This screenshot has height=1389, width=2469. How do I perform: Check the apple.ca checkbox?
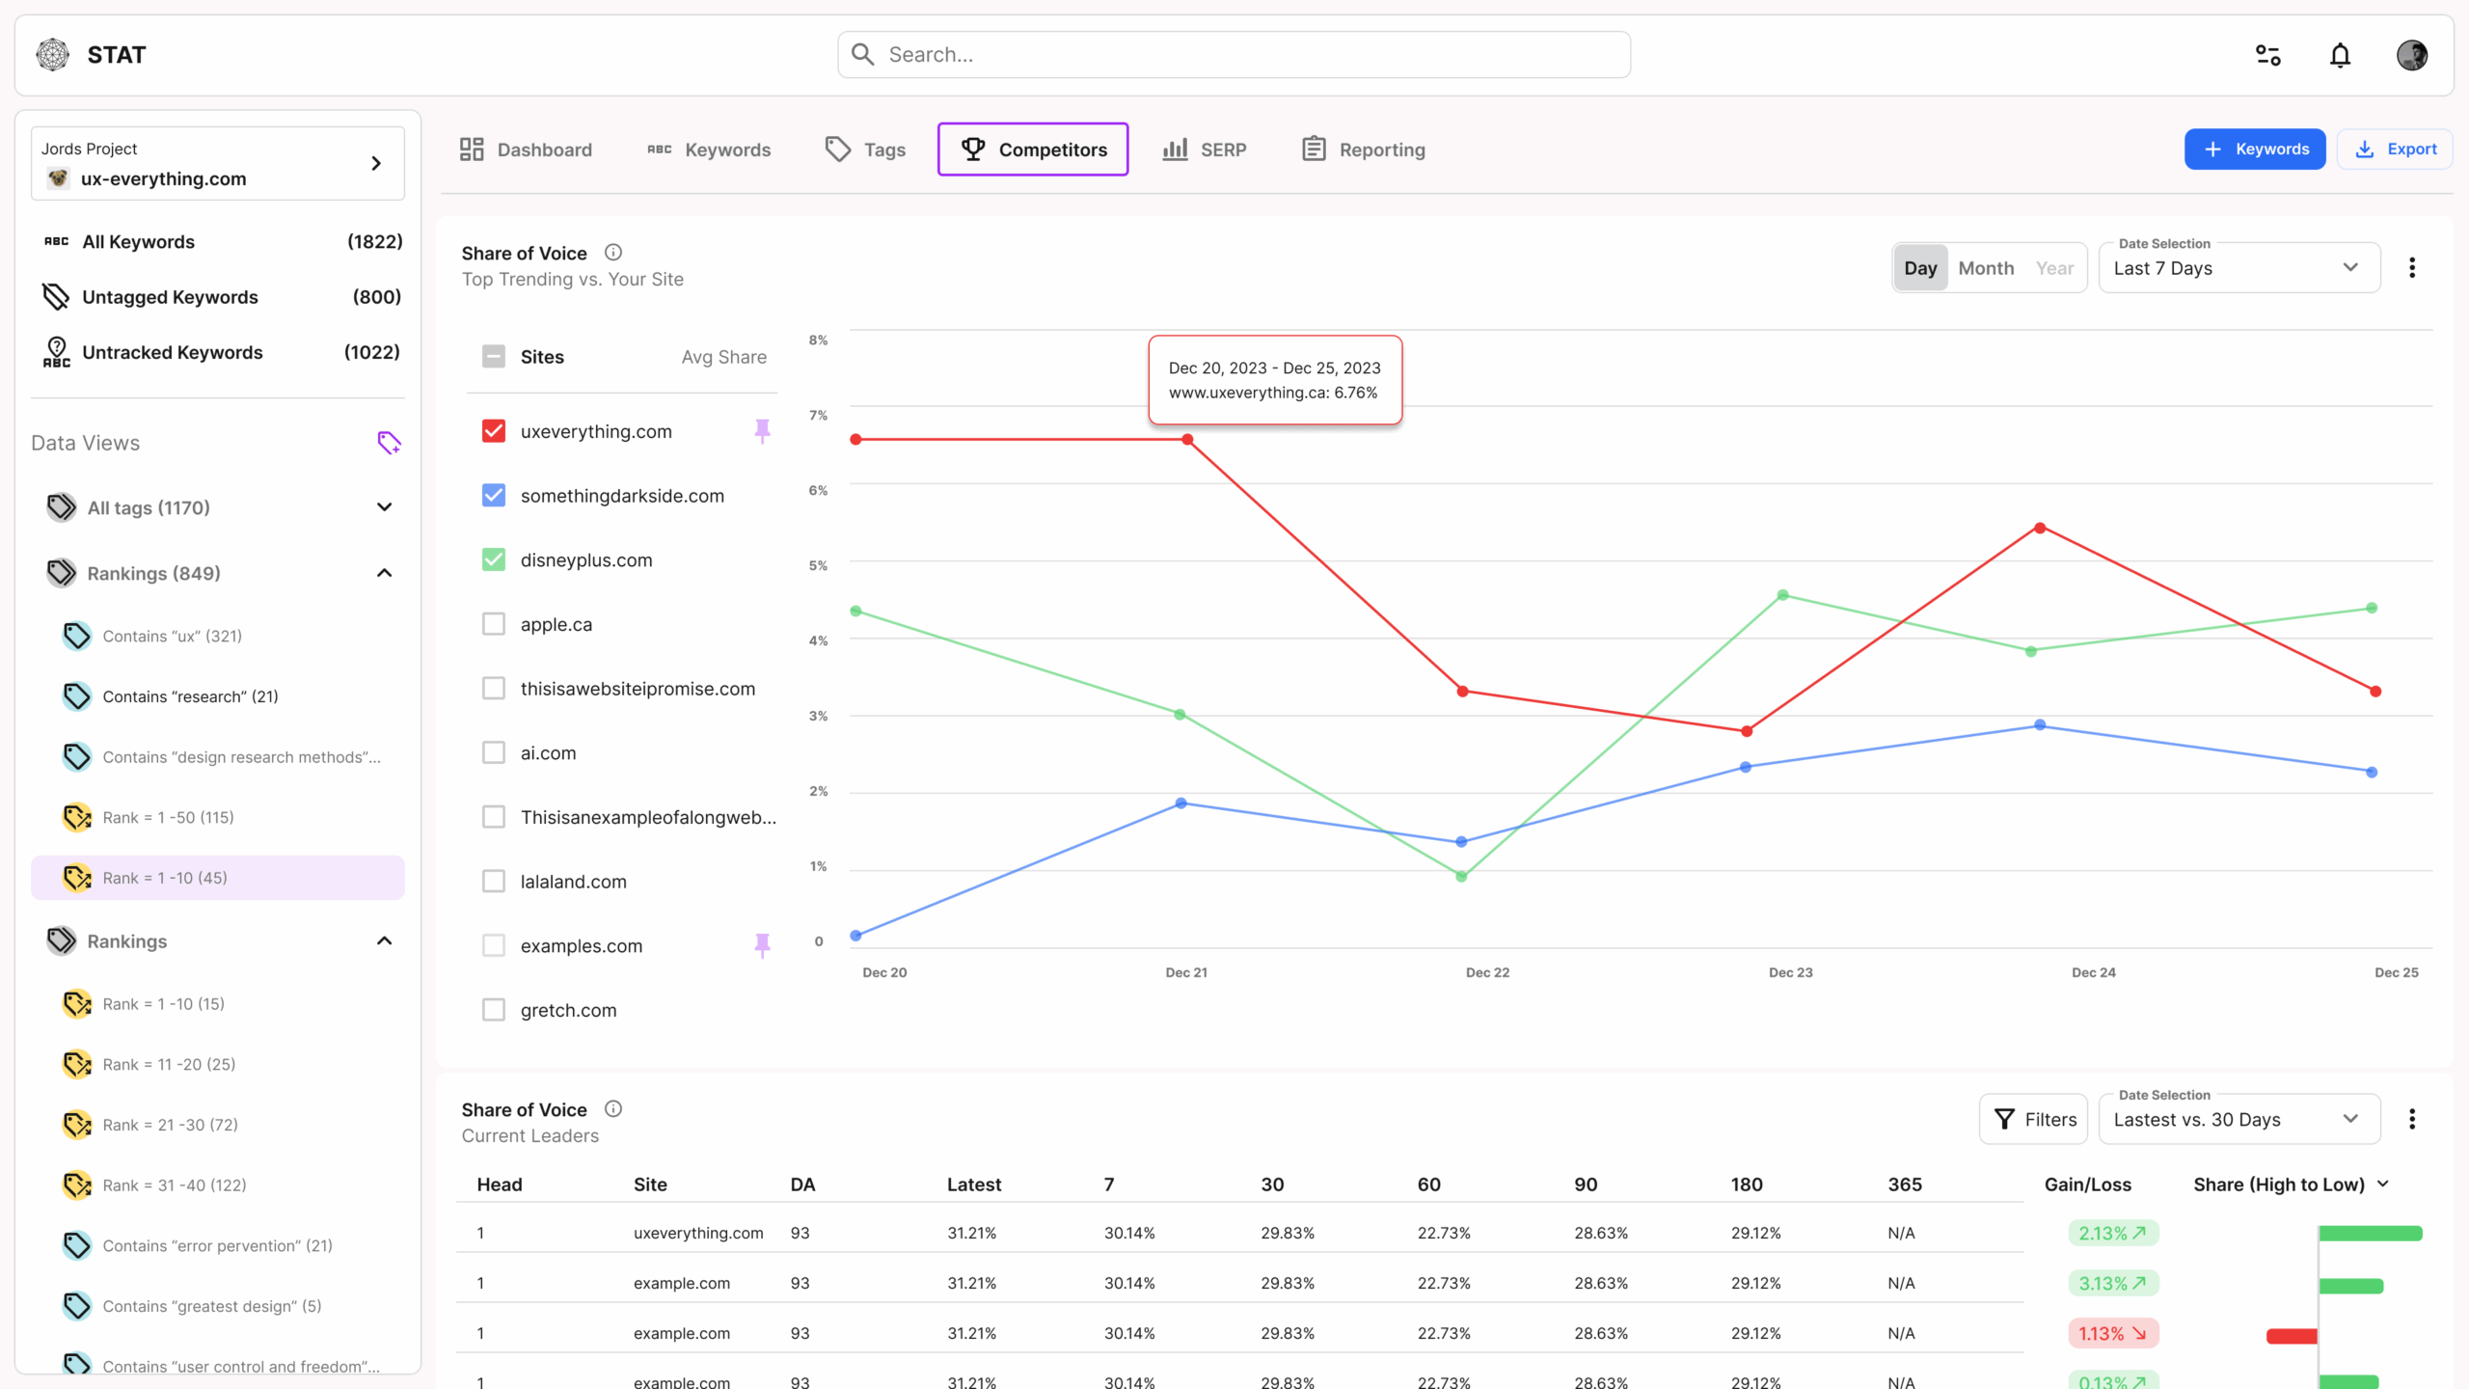pyautogui.click(x=494, y=624)
